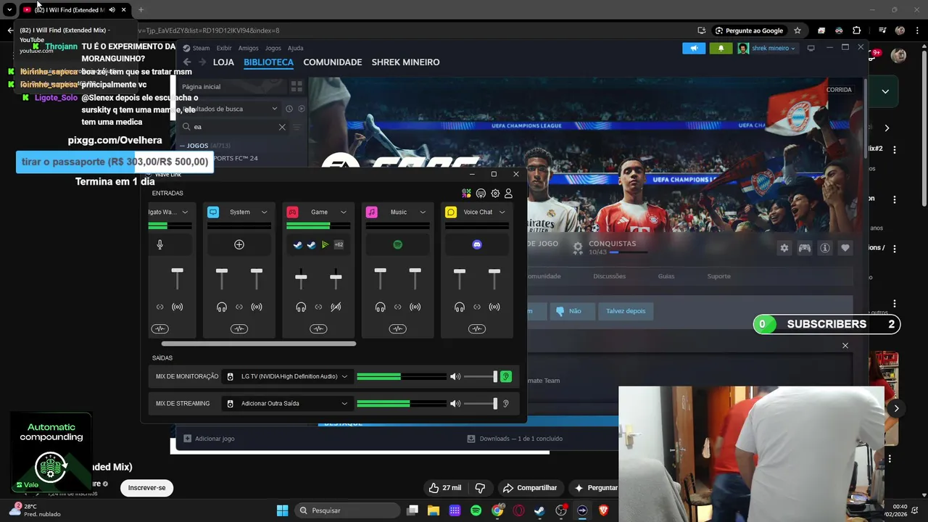Click the Stream Deck keypad icon in Wave Link
This screenshot has height=522, width=928.
click(x=481, y=194)
